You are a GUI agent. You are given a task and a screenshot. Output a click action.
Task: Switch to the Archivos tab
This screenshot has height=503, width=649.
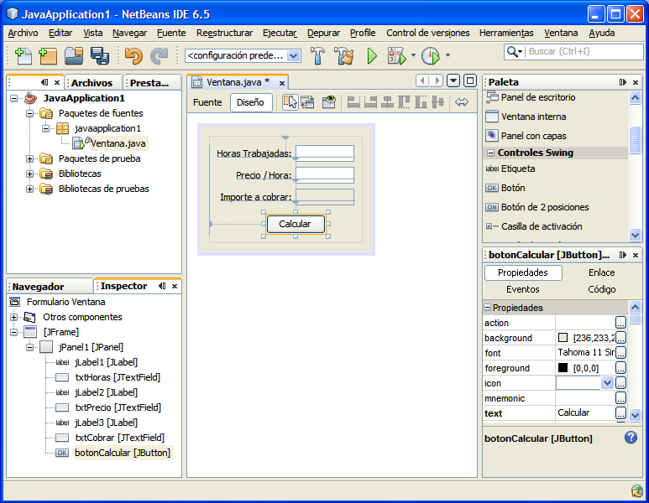92,83
